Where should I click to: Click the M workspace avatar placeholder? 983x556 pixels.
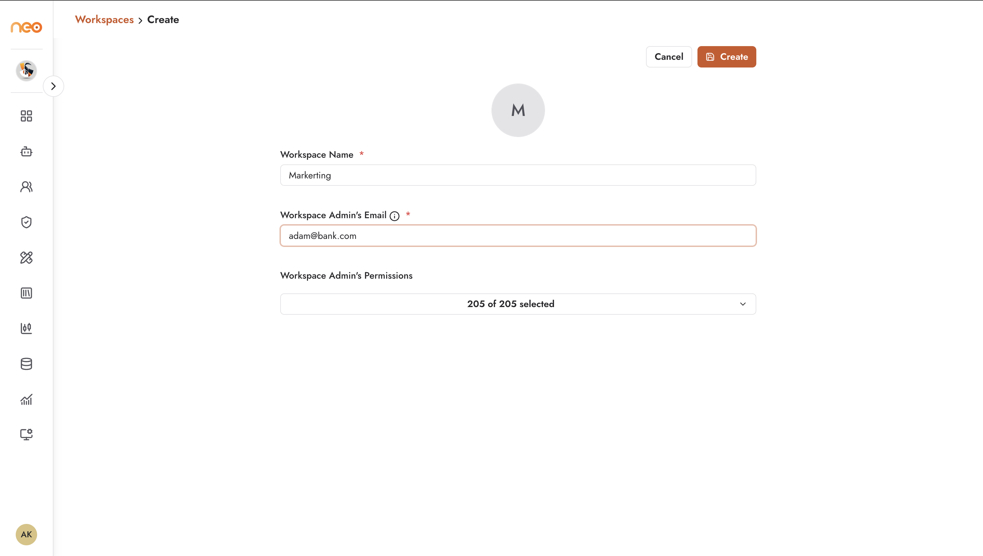pos(518,110)
